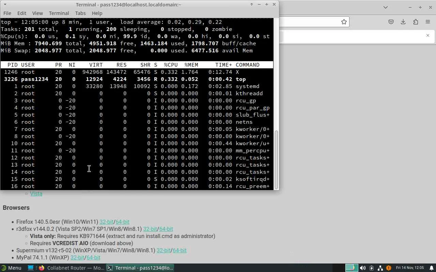Click the Terminal - pass1234 taskbar button
Screen dimensions: 436x272
140,268
